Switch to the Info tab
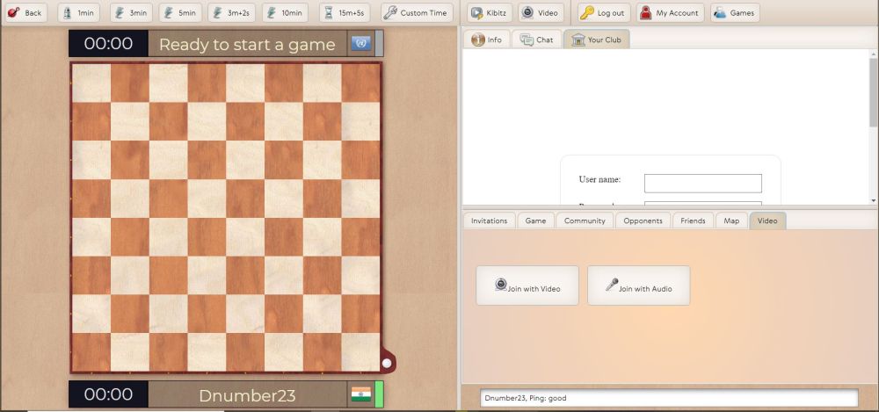The image size is (879, 412). pyautogui.click(x=486, y=40)
